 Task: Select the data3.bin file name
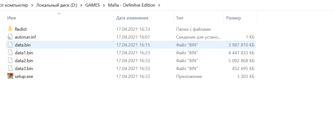pyautogui.click(x=24, y=68)
